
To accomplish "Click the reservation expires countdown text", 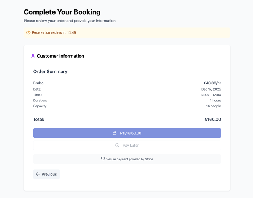I will pos(54,32).
